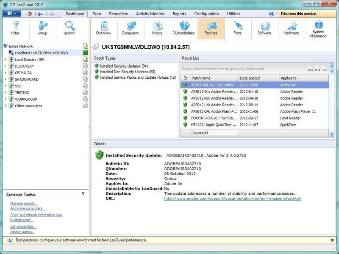This screenshot has height=254, width=339.
Task: Open the Adobe release notes URL
Action: tap(233, 198)
